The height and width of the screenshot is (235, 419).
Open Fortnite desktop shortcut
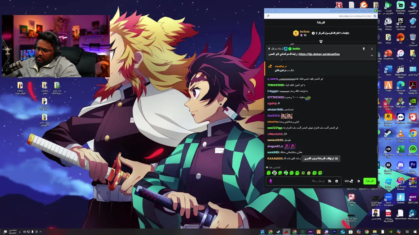click(x=401, y=198)
